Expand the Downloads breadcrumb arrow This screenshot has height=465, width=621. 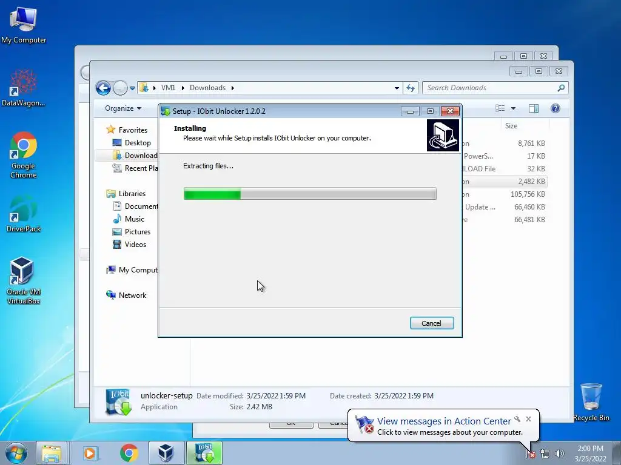(233, 88)
